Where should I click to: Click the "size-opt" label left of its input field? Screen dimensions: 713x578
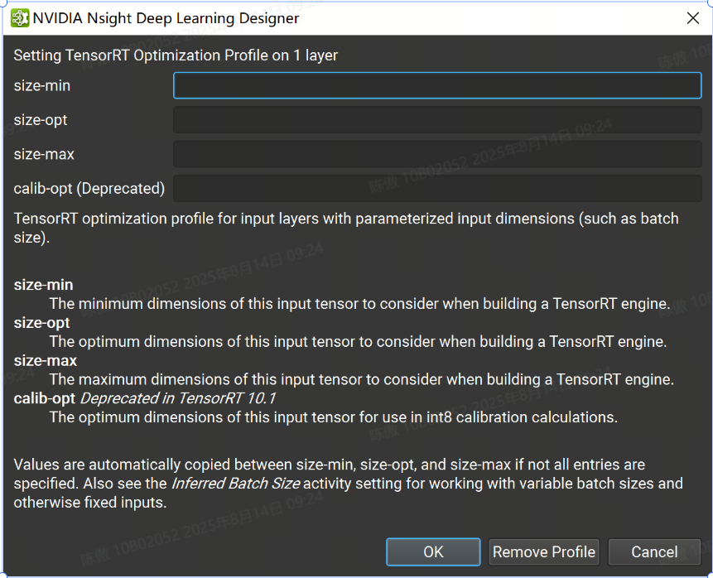pos(41,120)
